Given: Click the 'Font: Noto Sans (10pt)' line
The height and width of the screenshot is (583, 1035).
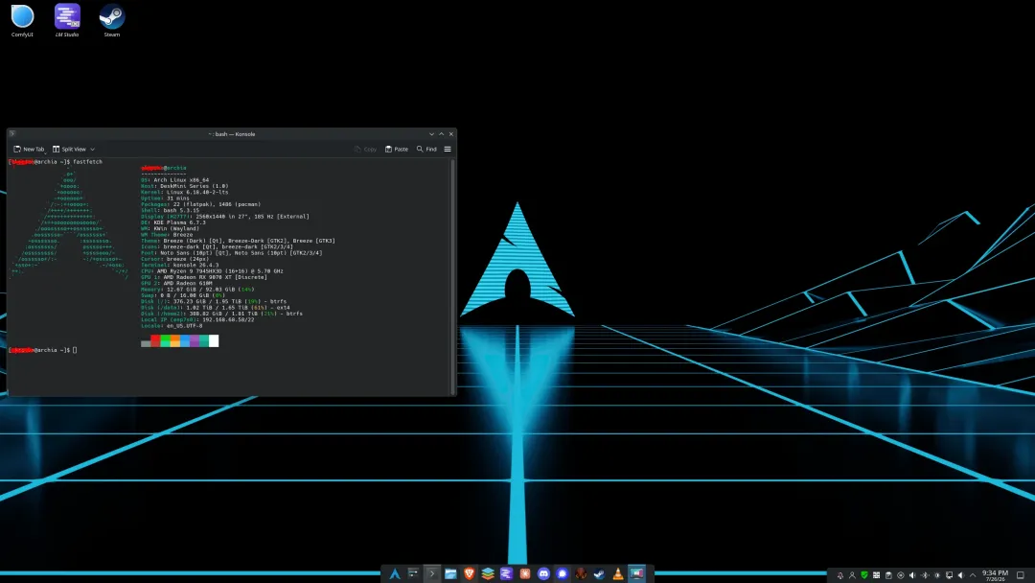Looking at the screenshot, I should tap(232, 253).
